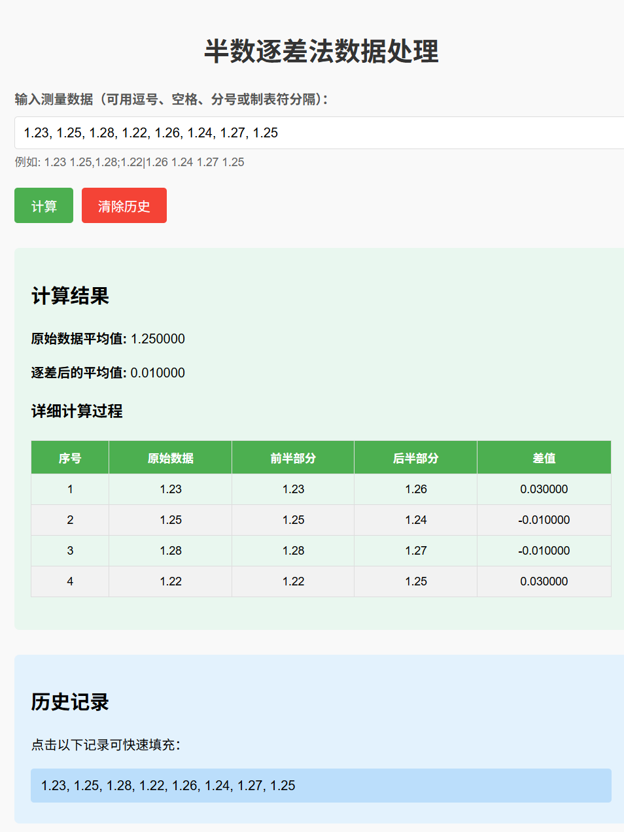Click the 差值 column header
The height and width of the screenshot is (832, 624).
(x=544, y=457)
